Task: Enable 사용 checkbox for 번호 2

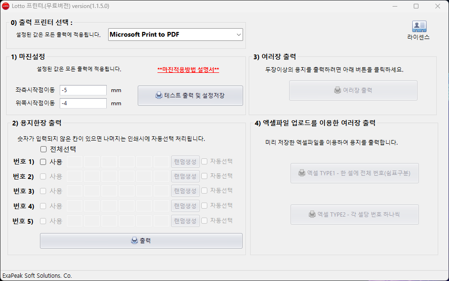Action: (x=43, y=176)
